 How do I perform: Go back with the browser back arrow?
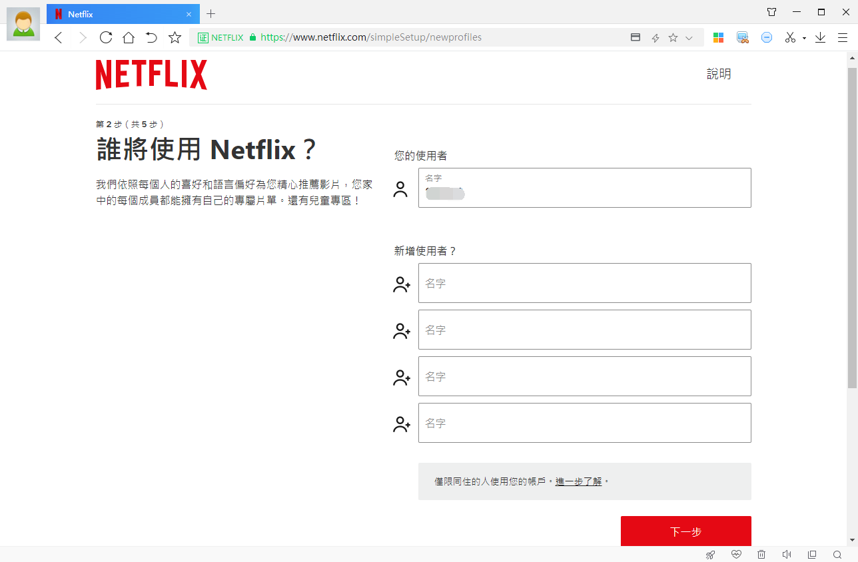click(58, 38)
